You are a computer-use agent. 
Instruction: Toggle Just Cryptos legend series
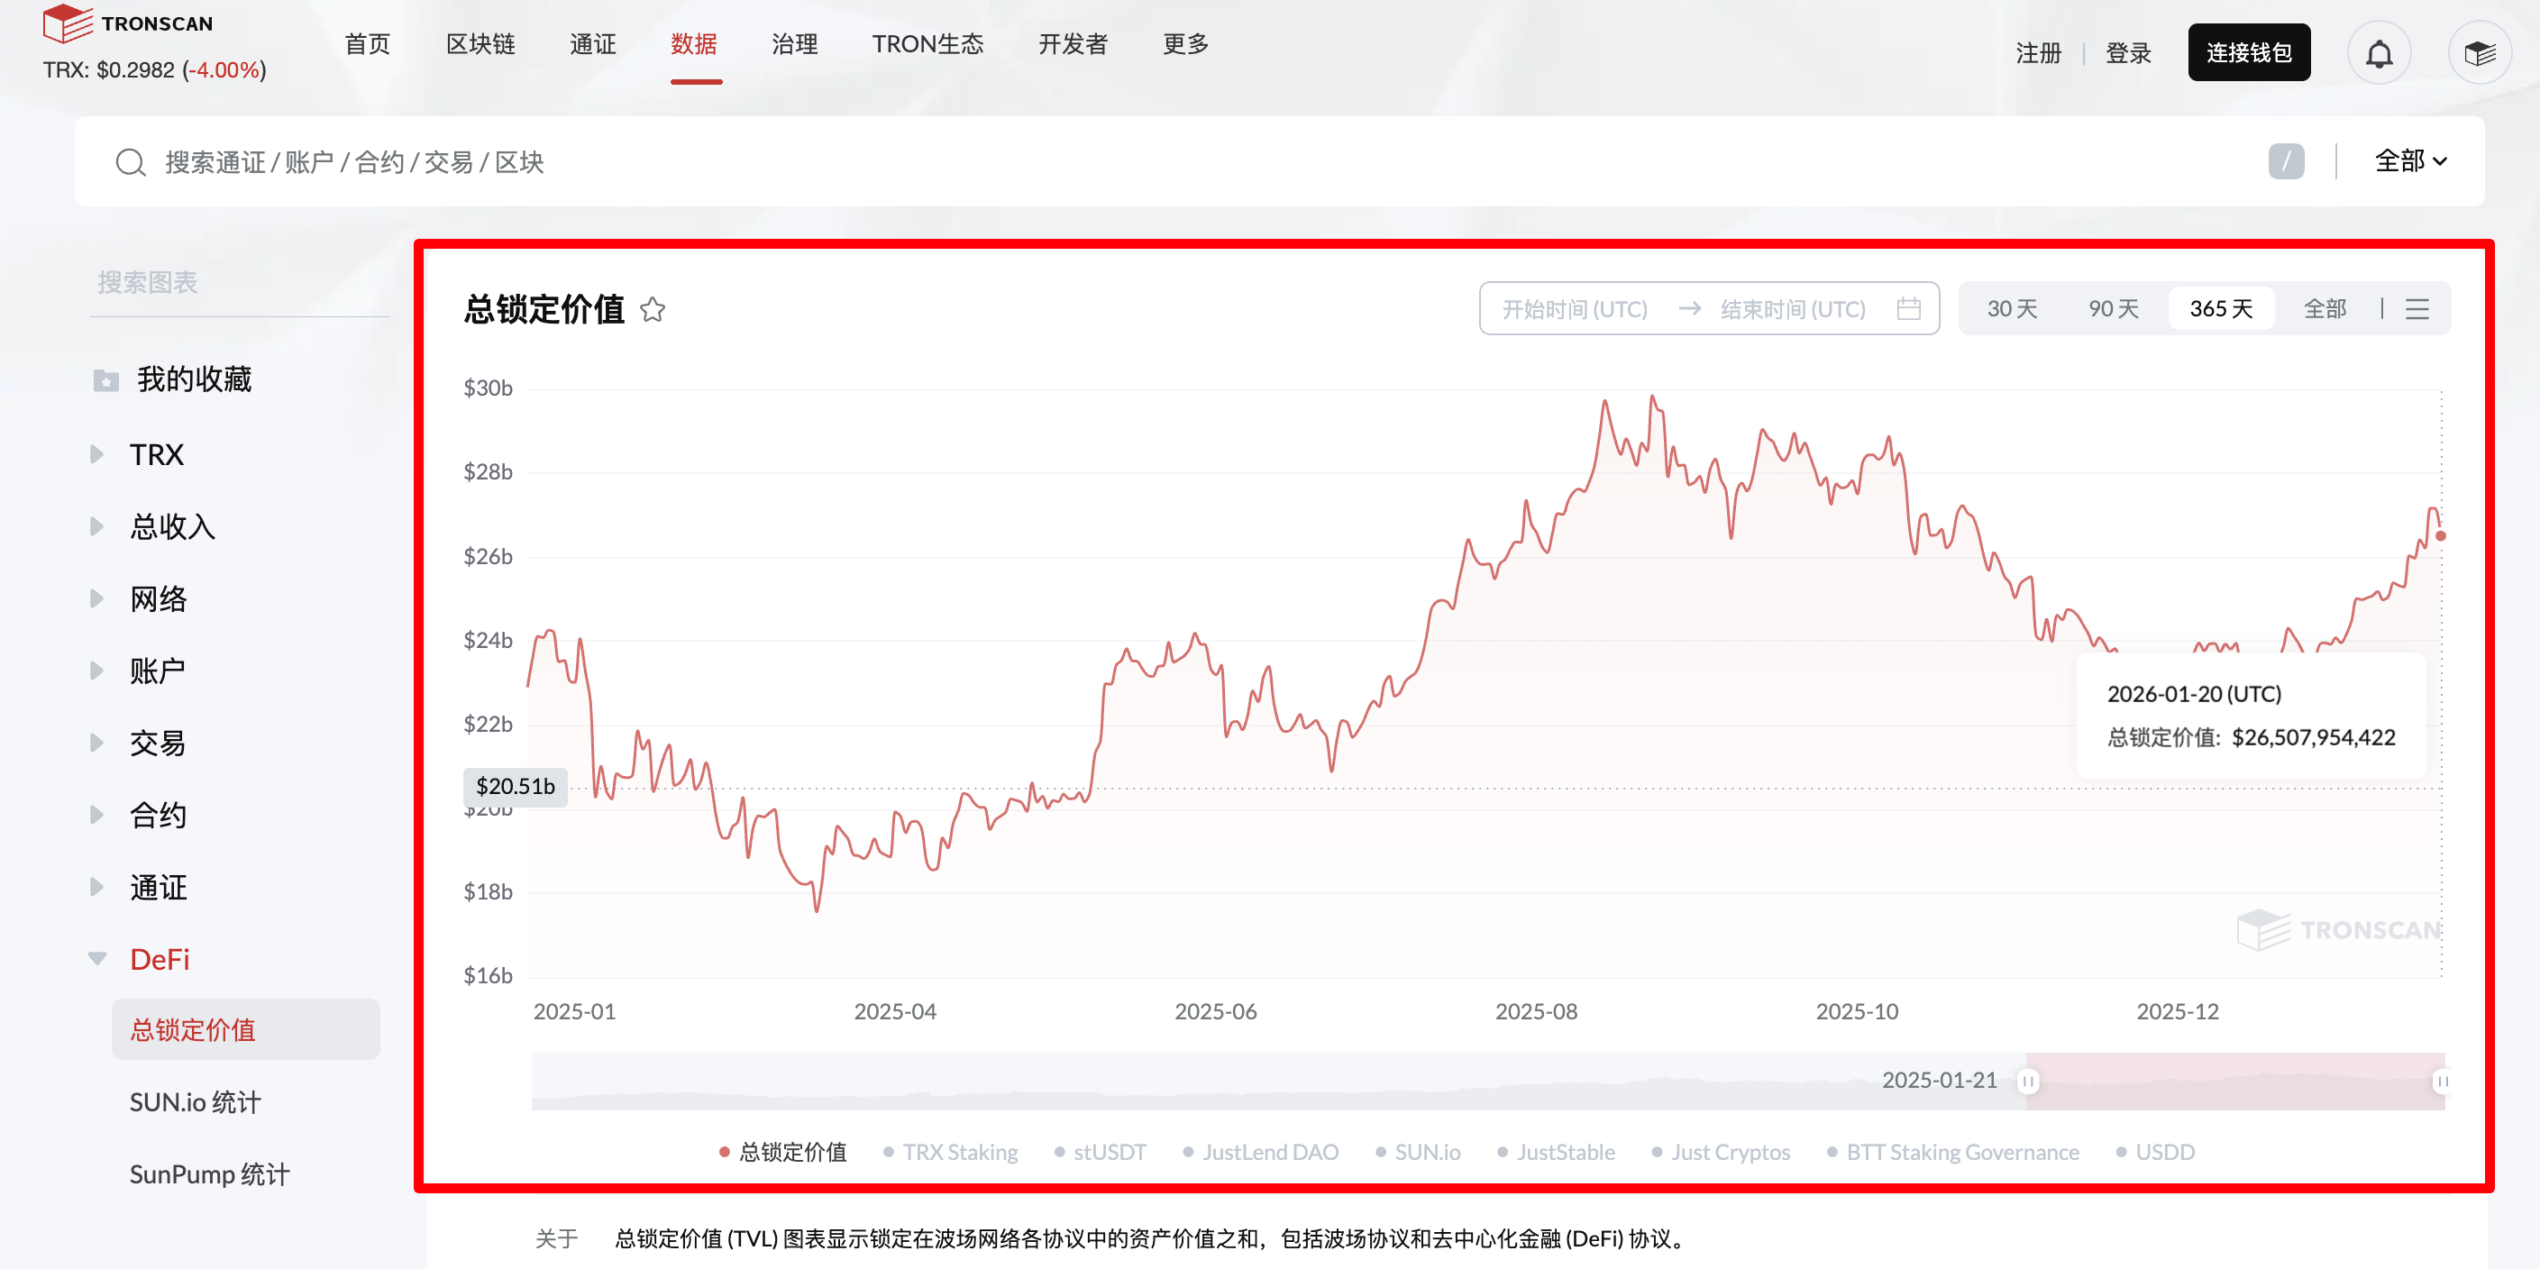click(x=1722, y=1152)
